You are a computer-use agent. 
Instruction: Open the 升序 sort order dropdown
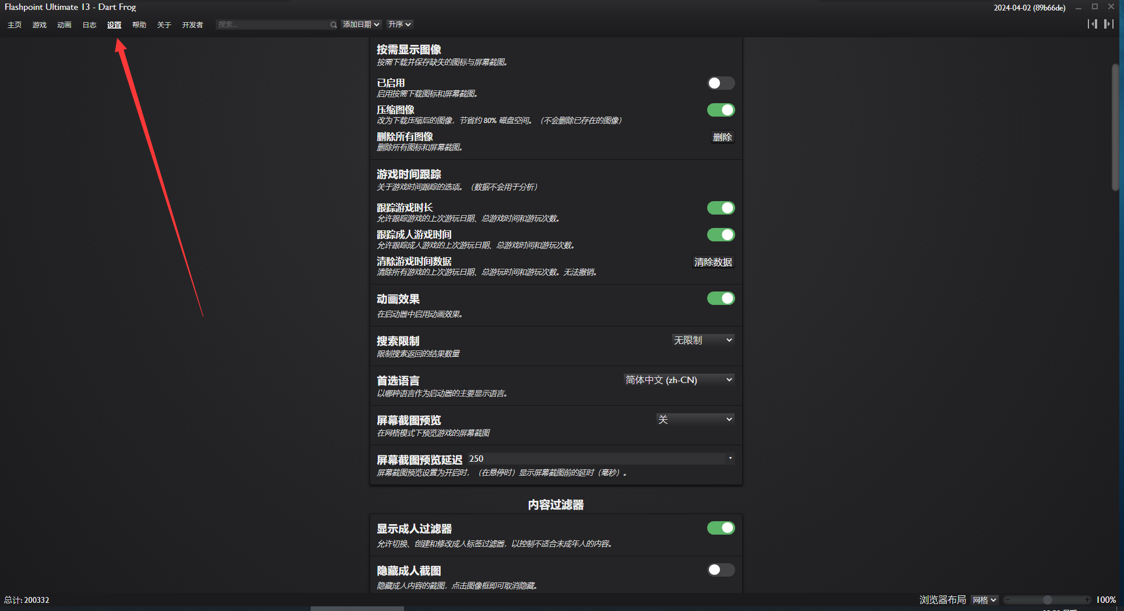pos(400,24)
